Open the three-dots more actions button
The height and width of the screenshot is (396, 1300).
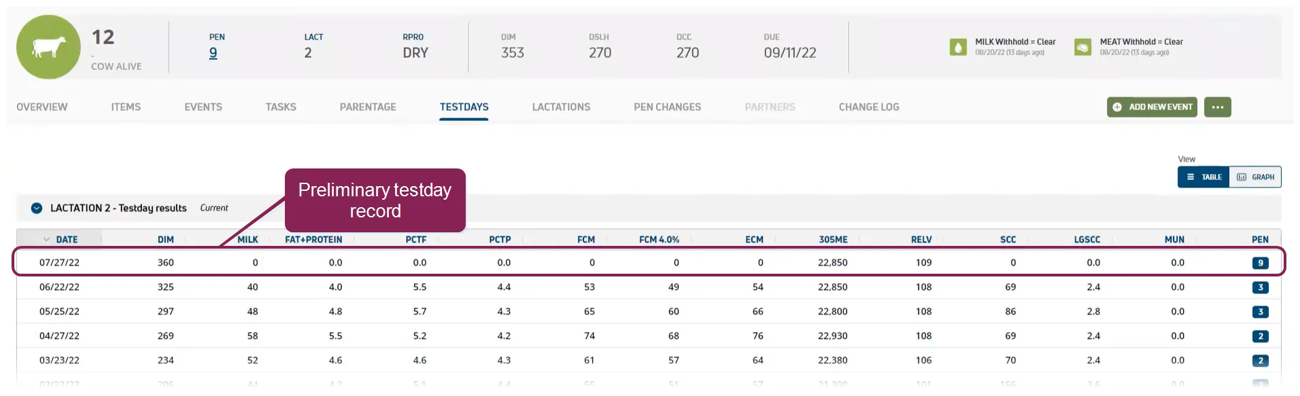point(1217,107)
